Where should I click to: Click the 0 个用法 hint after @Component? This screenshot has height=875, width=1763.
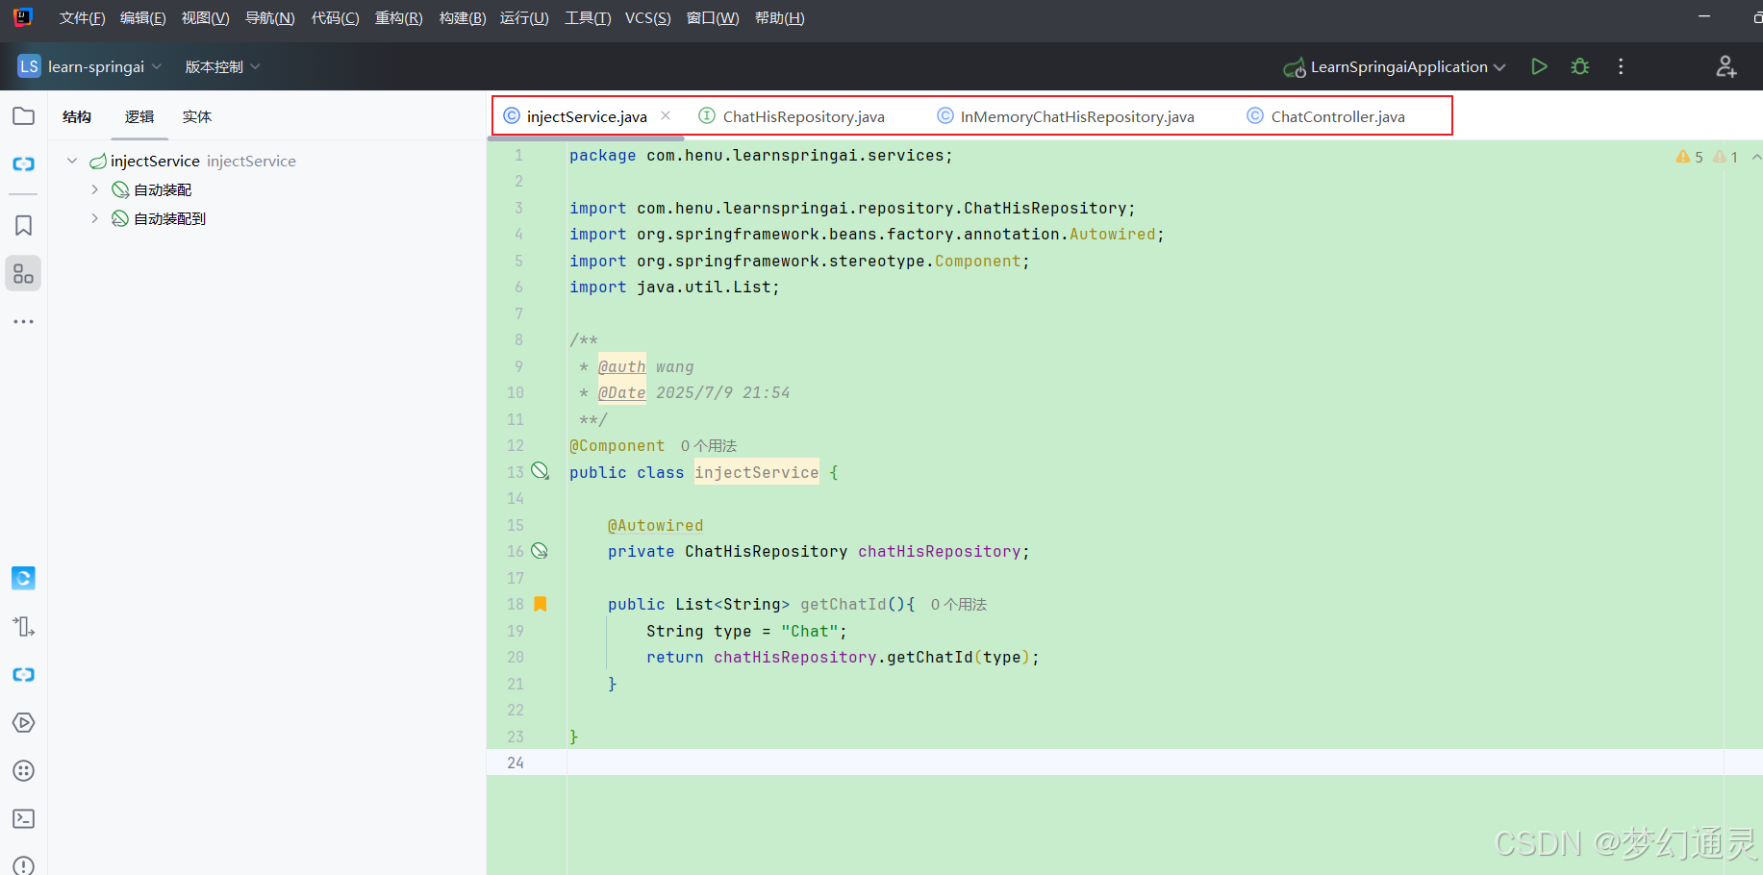[x=709, y=445]
